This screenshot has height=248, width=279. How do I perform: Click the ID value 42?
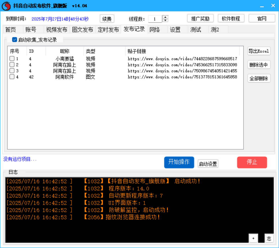tap(31, 77)
